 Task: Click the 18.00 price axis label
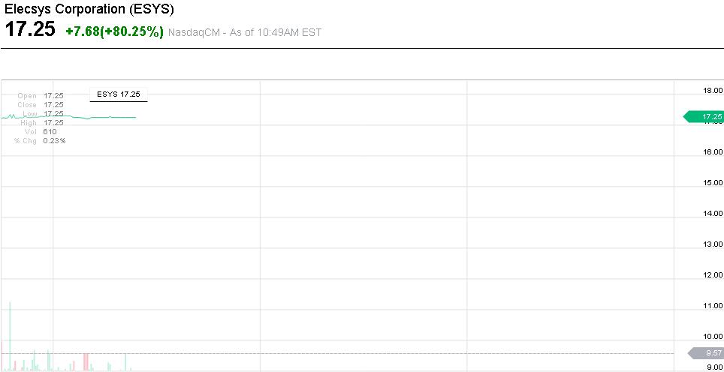coord(712,91)
